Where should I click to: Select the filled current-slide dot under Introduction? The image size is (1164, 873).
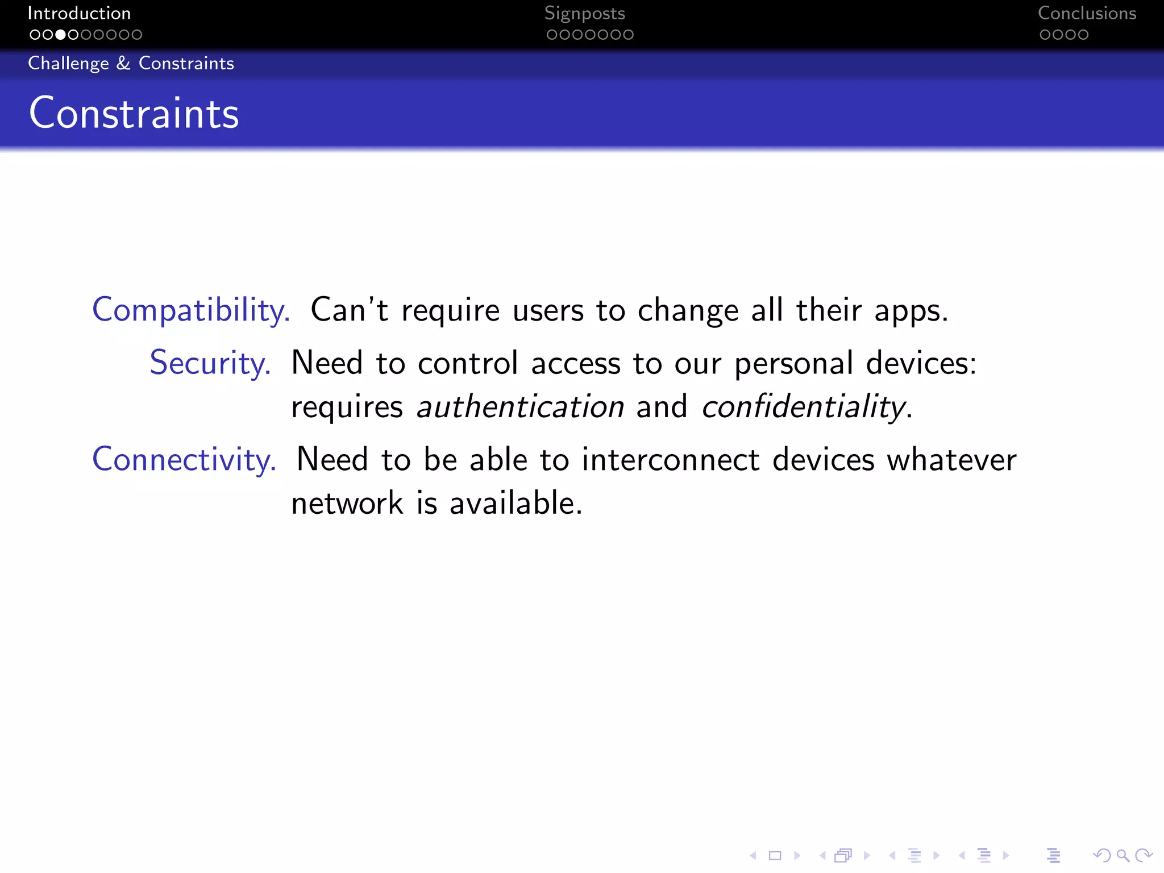(x=60, y=35)
